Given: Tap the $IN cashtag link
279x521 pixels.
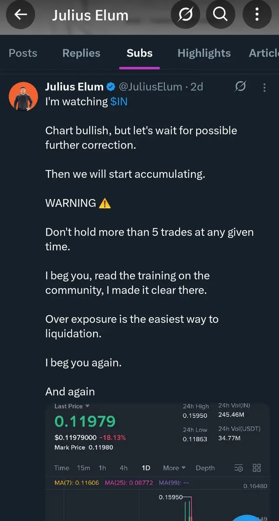Looking at the screenshot, I should [119, 102].
